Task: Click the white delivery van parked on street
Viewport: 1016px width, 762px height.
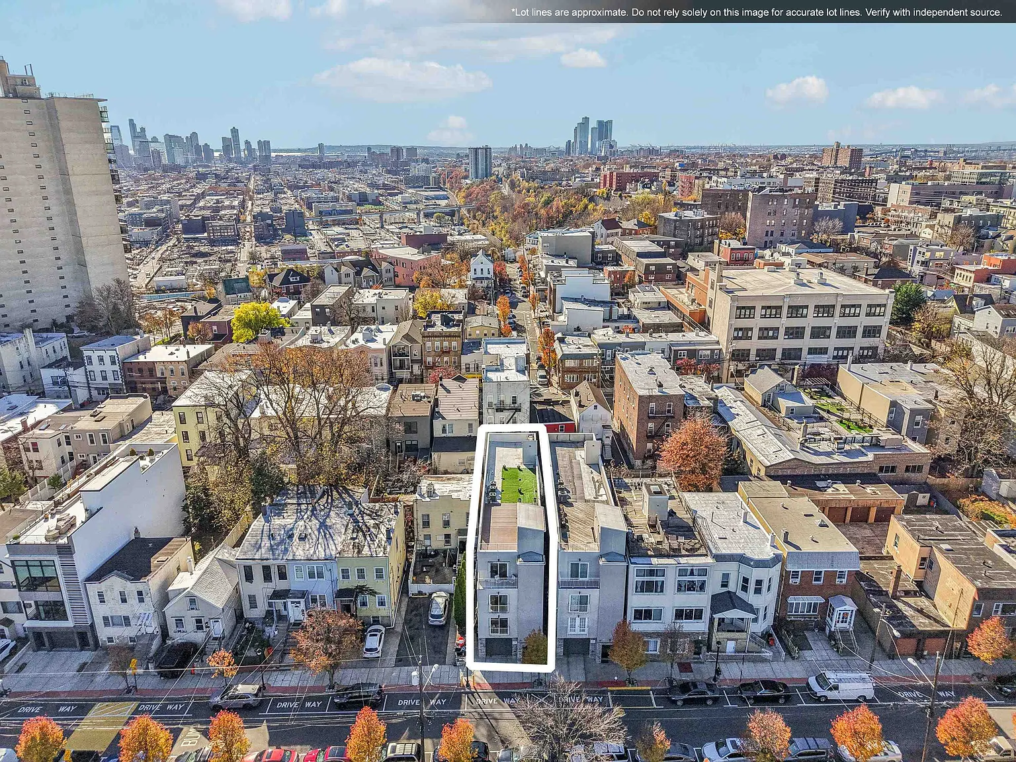Action: [x=841, y=686]
